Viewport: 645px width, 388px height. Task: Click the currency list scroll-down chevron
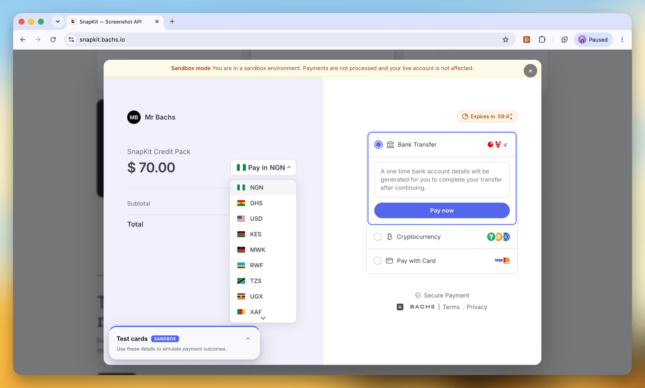(x=263, y=318)
